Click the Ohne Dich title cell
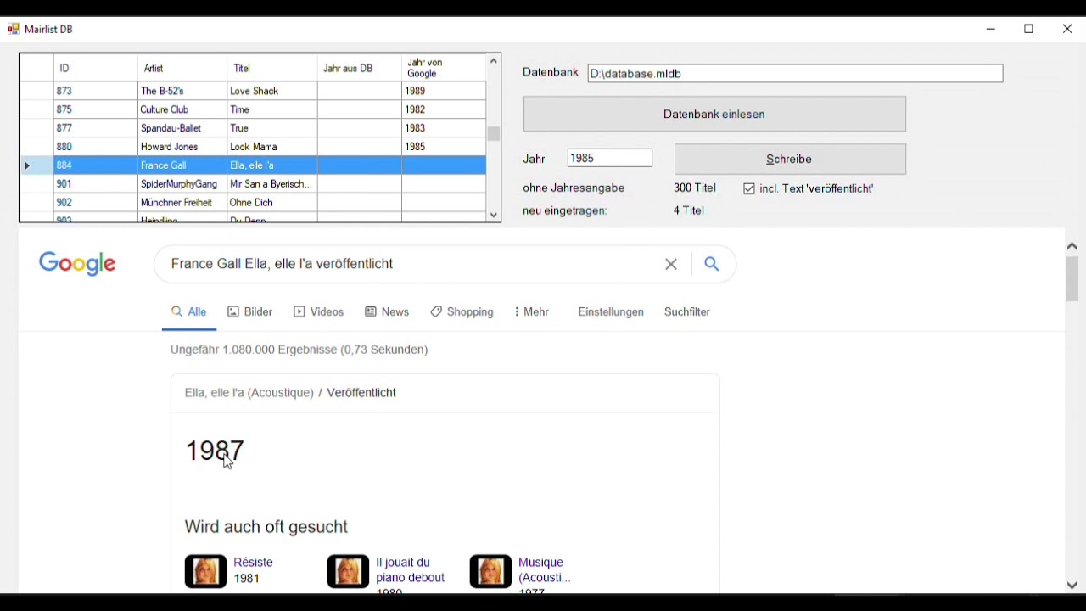 [272, 203]
